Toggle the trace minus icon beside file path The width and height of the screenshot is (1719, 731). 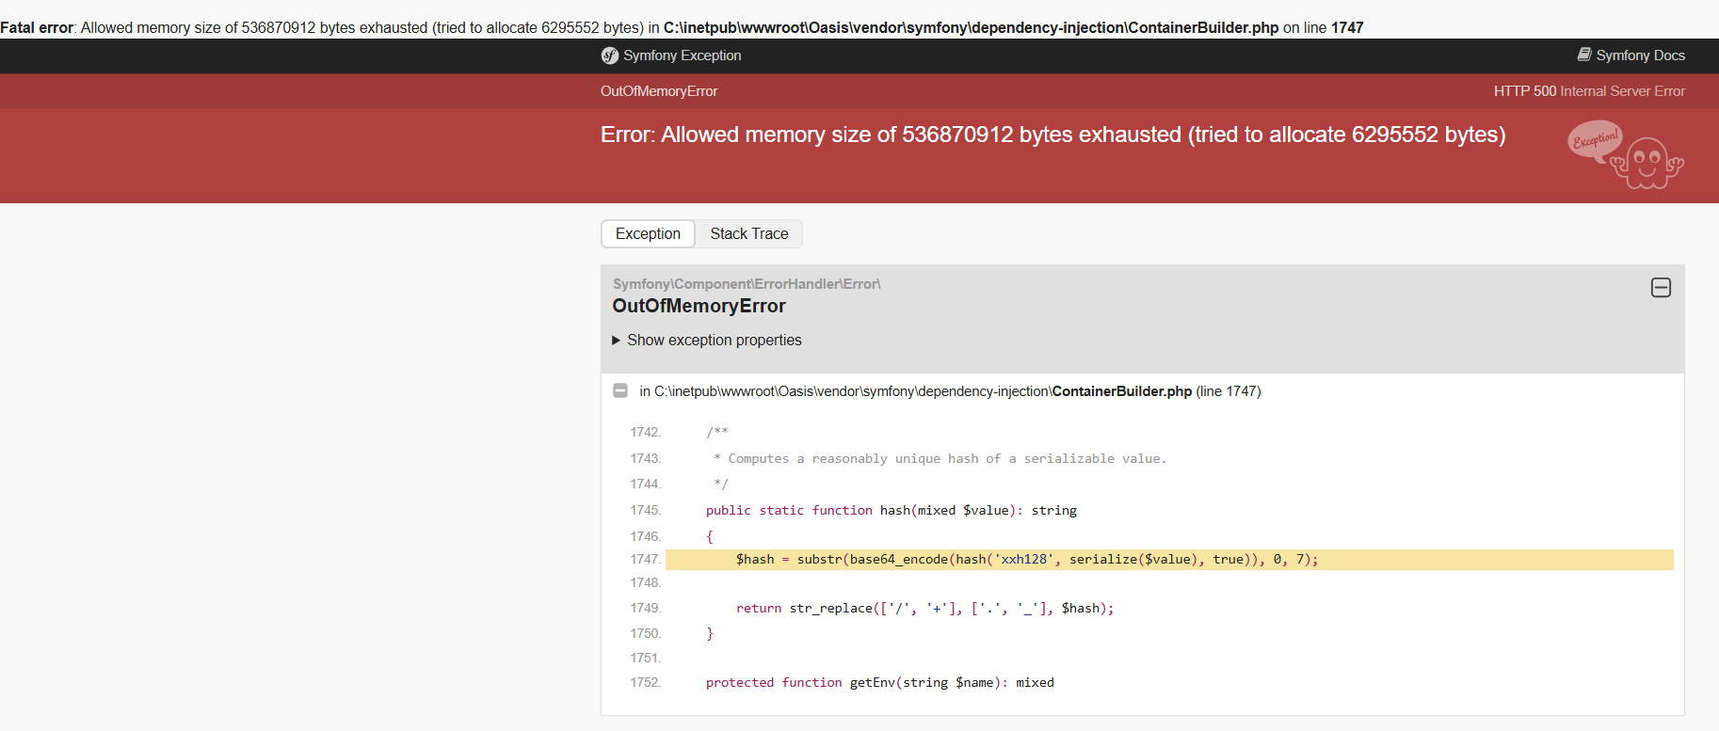pos(620,390)
